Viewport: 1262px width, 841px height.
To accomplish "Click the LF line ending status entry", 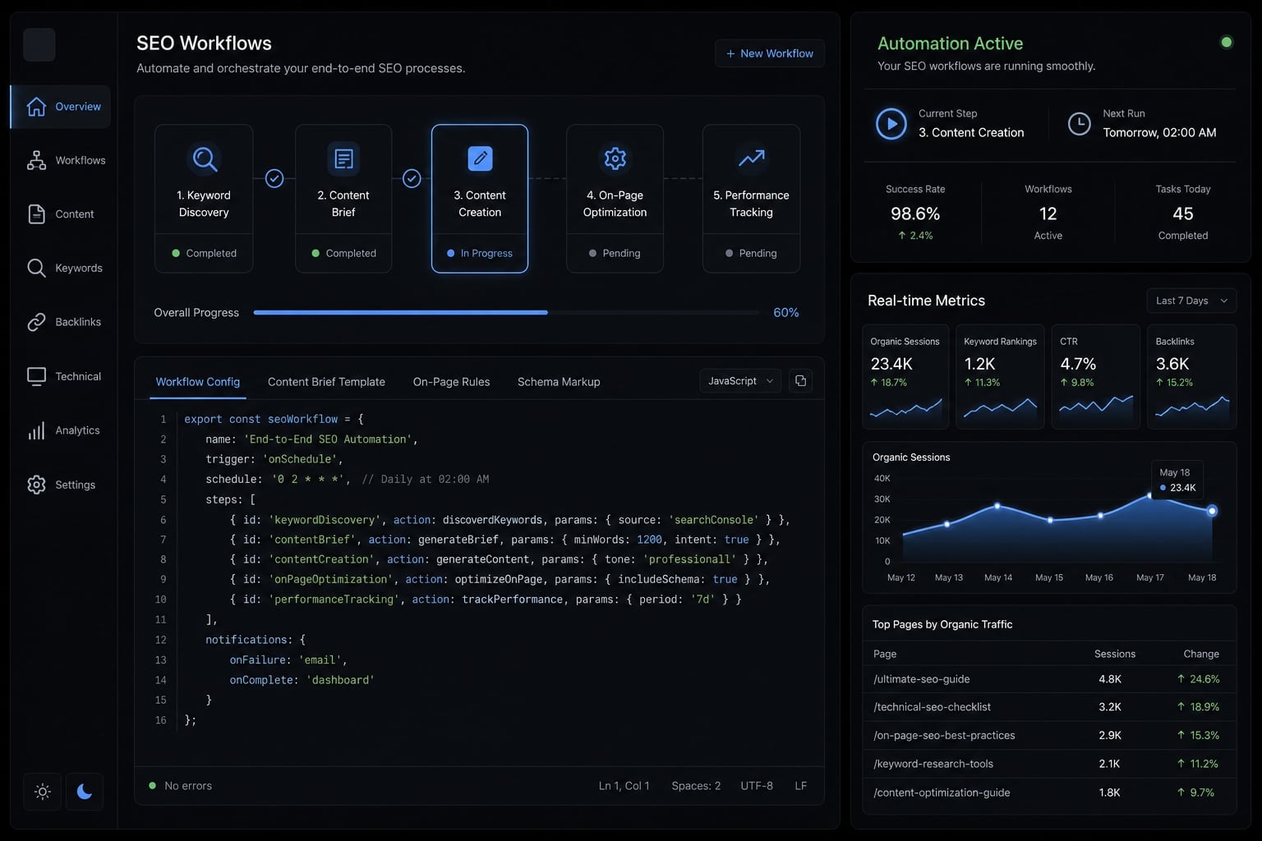I will coord(800,786).
